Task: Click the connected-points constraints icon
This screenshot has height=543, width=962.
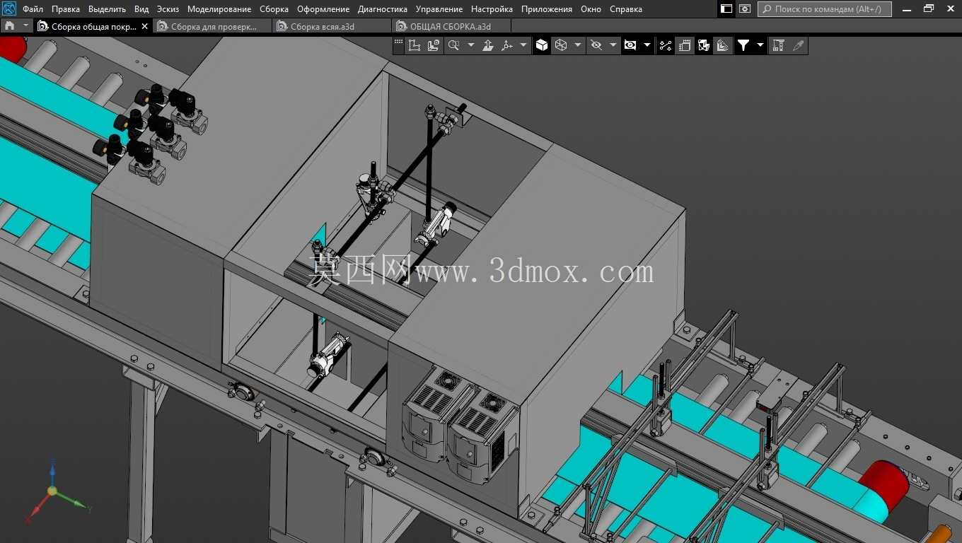Action: pos(666,45)
